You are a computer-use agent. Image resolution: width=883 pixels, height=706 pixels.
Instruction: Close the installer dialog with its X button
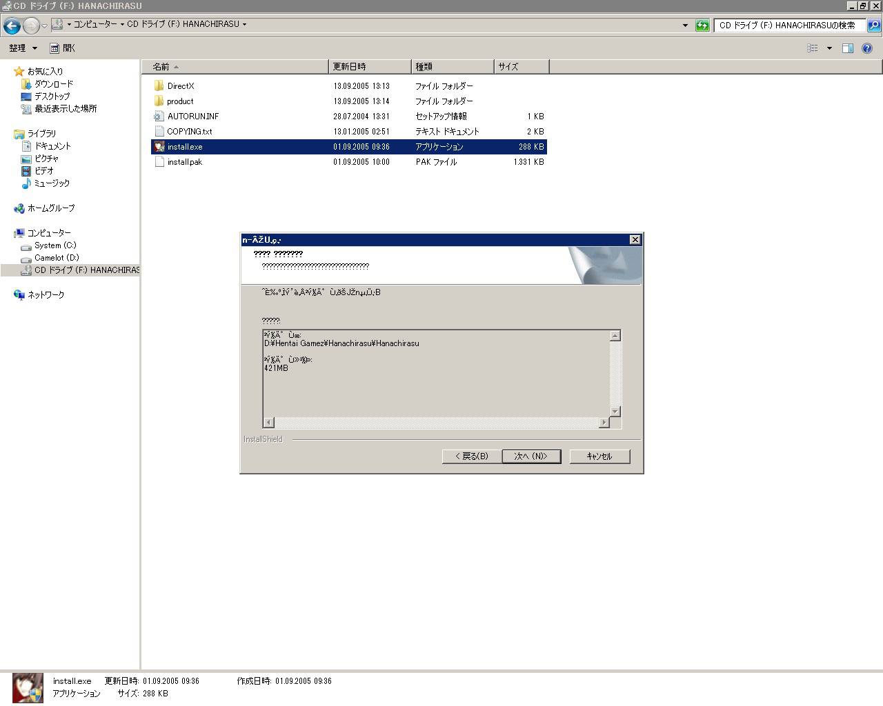635,240
